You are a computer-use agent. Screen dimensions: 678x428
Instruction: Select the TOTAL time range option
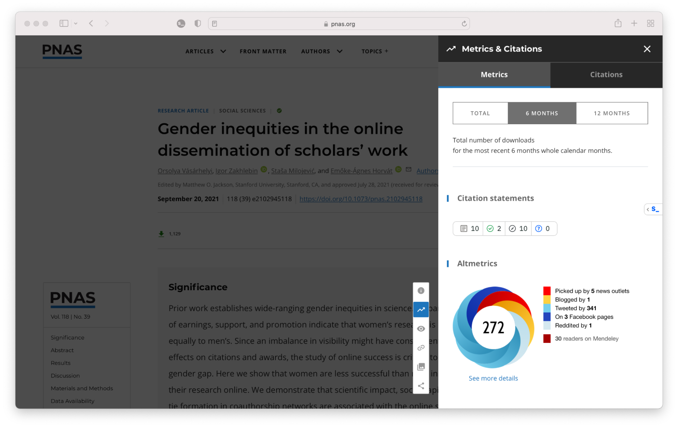coord(480,113)
